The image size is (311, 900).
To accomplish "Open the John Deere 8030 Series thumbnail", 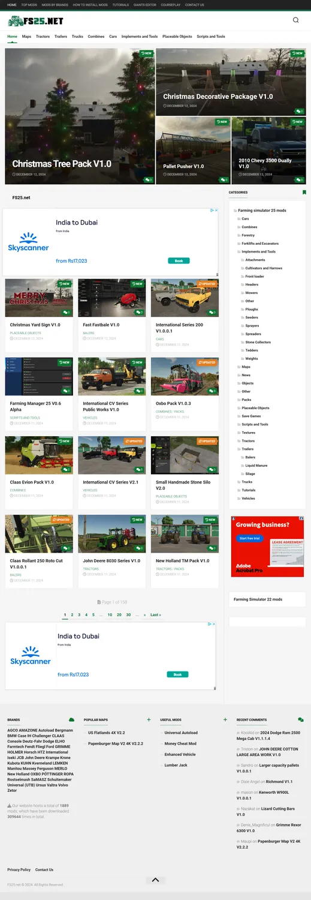I will coord(112,533).
